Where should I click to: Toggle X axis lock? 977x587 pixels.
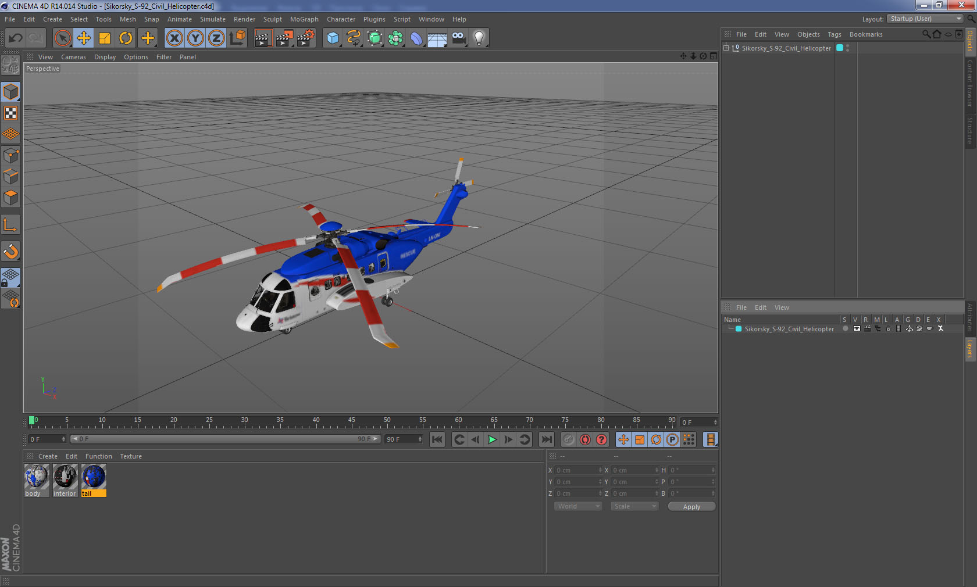coord(174,38)
